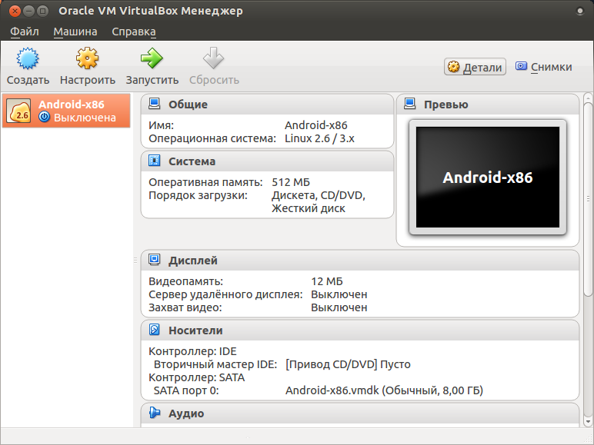
Task: Click the Система section header title
Action: coord(192,161)
